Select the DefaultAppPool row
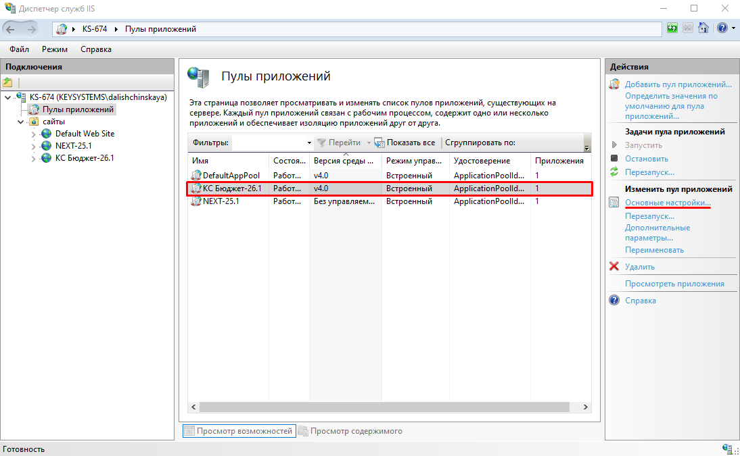Screen dimensions: 740x456 (x=390, y=176)
